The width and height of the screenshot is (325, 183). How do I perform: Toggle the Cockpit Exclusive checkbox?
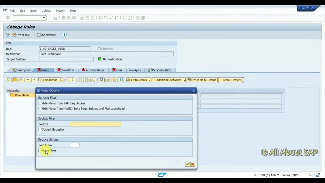pos(40,129)
